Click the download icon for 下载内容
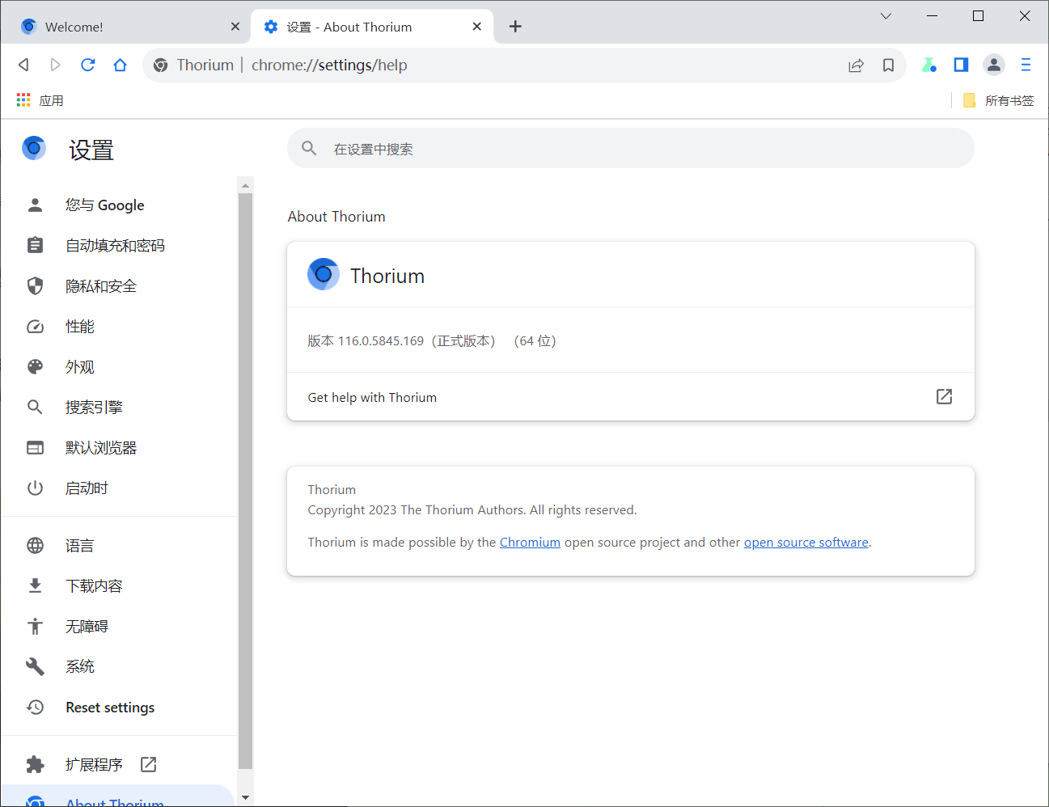The width and height of the screenshot is (1049, 807). 35,586
